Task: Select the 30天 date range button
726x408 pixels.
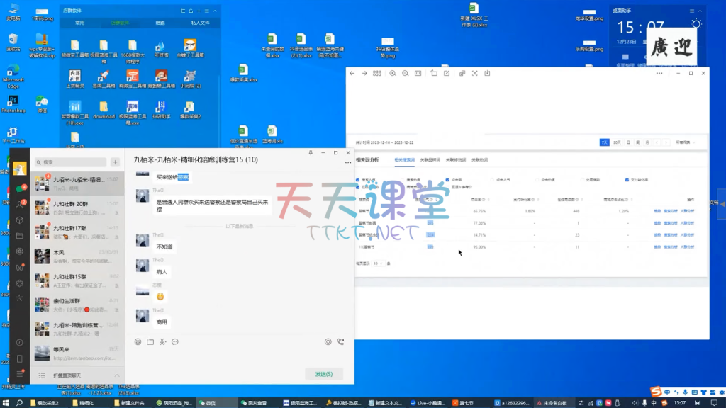Action: tap(617, 142)
